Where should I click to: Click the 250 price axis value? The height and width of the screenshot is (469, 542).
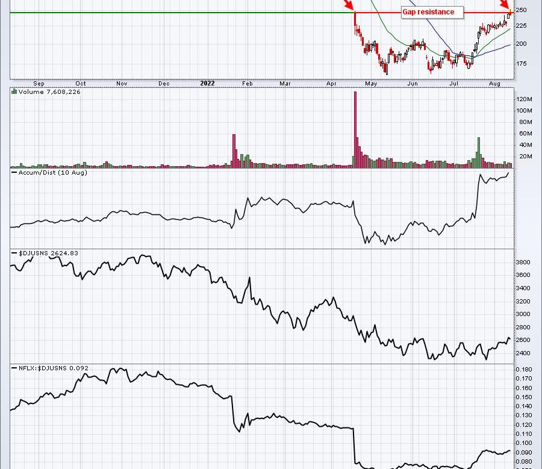pos(521,10)
